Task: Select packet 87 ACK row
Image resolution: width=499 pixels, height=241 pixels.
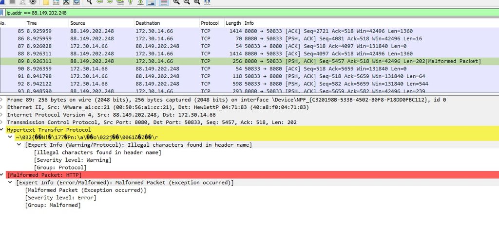Action: coord(249,46)
